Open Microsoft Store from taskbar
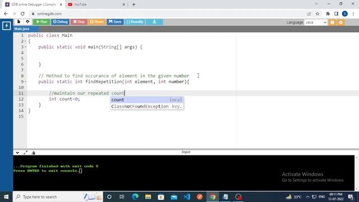Viewport: 359px width, 202px height. (161, 197)
